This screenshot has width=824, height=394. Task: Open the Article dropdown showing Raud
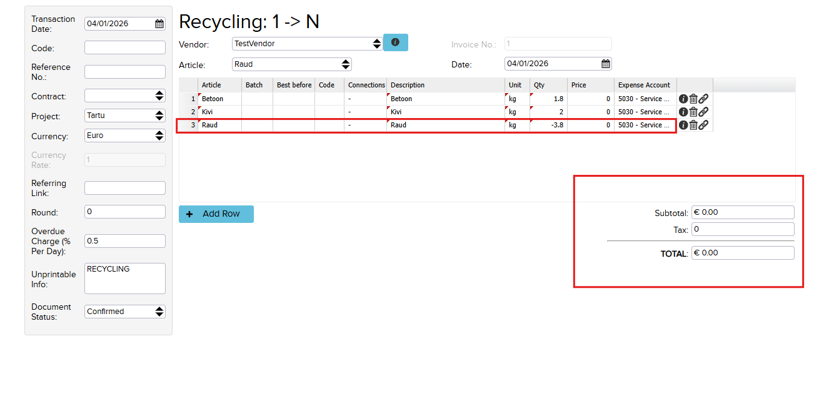pyautogui.click(x=345, y=64)
